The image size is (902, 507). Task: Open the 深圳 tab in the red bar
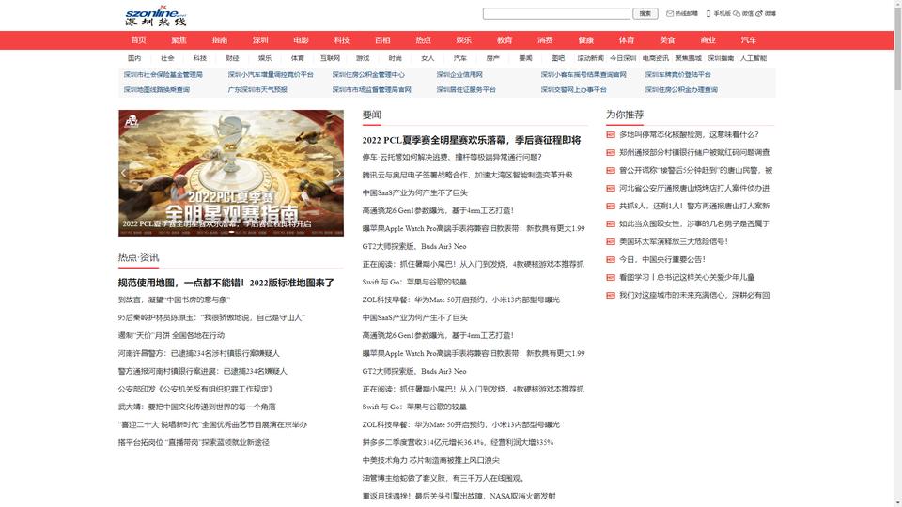click(260, 40)
